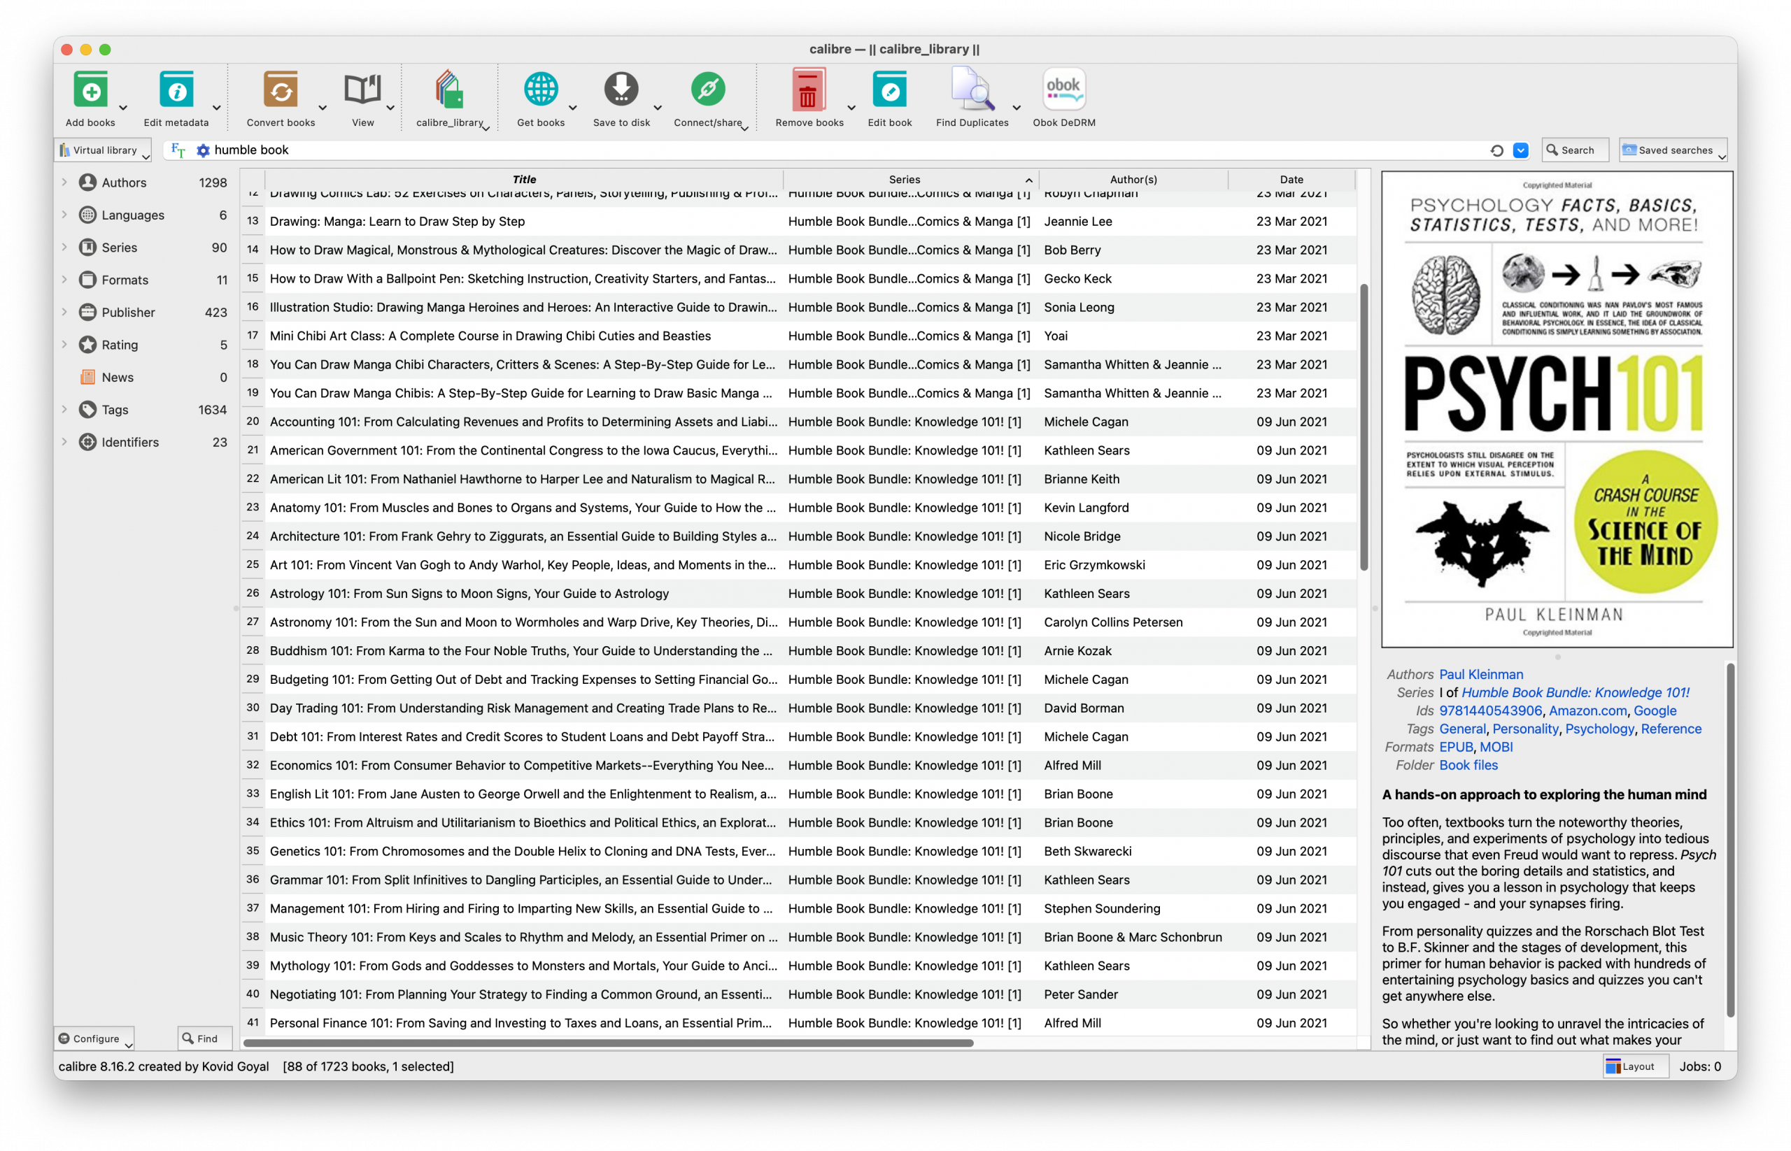The width and height of the screenshot is (1791, 1151).
Task: Open the Find Duplicates tool
Action: tap(971, 90)
